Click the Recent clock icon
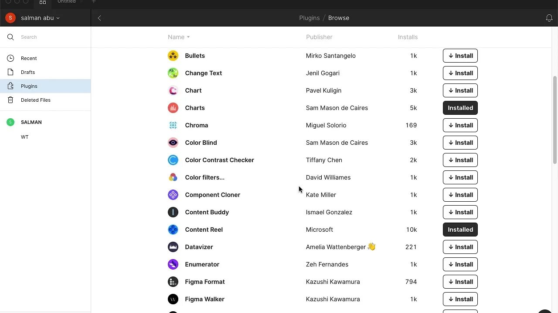558x313 pixels. (10, 58)
